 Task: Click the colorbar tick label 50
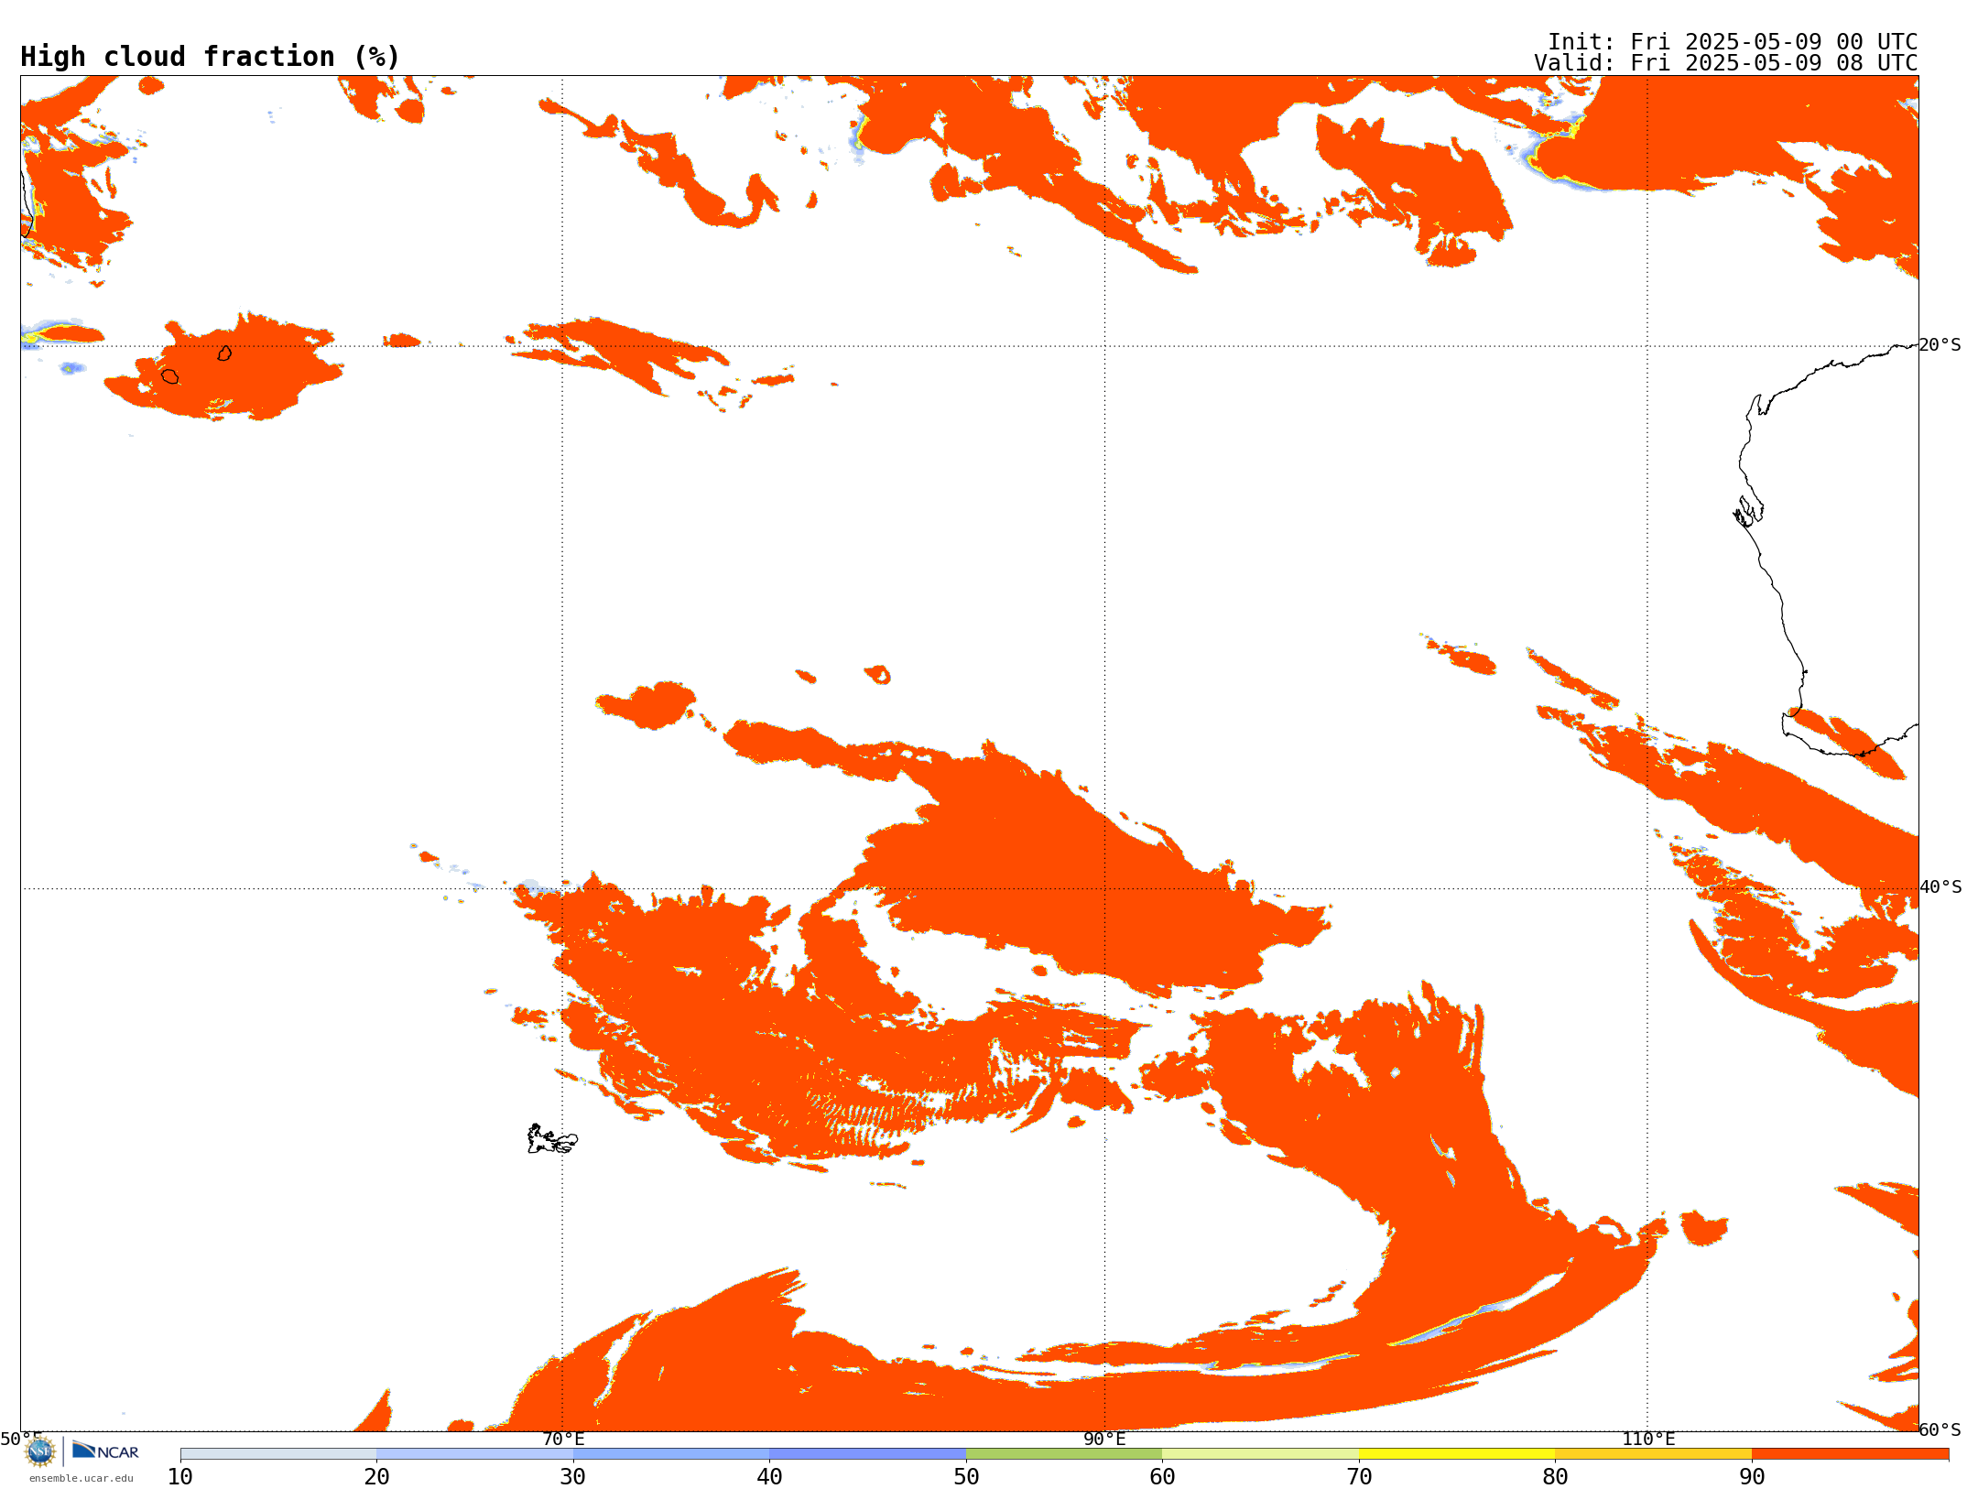(966, 1477)
